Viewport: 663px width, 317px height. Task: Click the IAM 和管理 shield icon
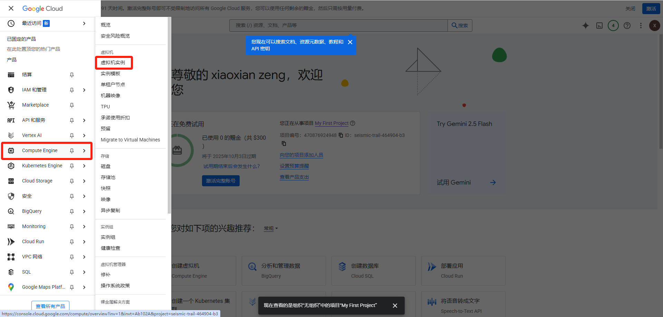pyautogui.click(x=11, y=90)
